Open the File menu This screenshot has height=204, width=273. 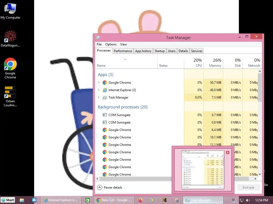point(99,44)
